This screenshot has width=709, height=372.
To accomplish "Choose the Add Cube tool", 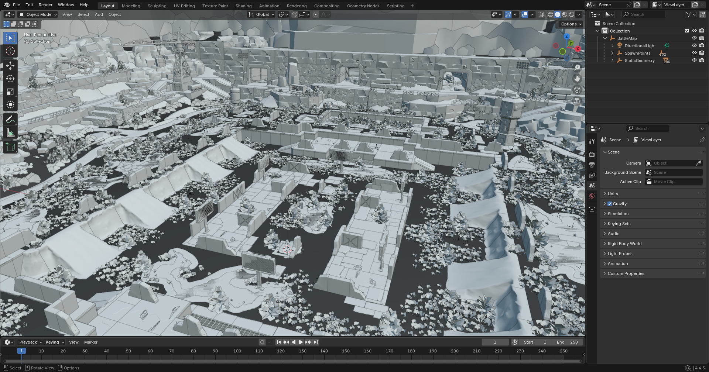I will coord(10,148).
